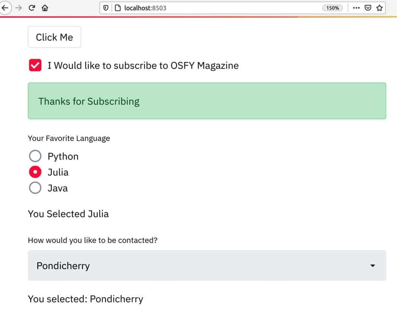Select the Python radio button
Screen dimensions: 397x314
click(x=35, y=156)
